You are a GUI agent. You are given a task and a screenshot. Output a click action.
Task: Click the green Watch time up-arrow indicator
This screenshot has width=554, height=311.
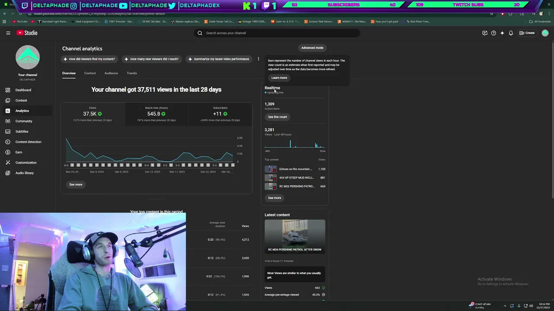point(164,114)
